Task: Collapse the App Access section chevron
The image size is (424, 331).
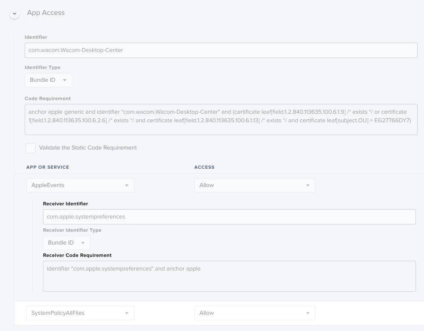Action: tap(14, 13)
